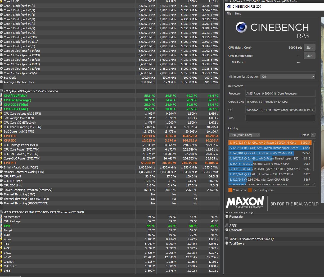Click the green CPU temperature row 45 °C
Screen dimensions: 324x277
110,226
